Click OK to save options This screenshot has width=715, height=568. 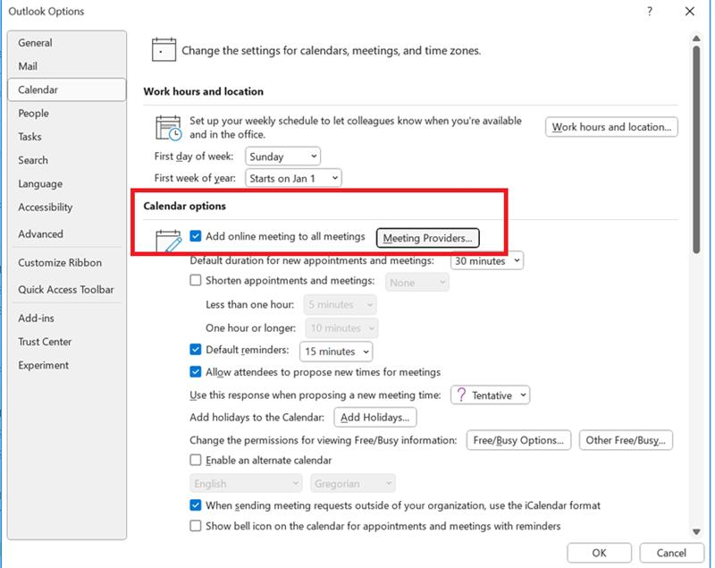tap(599, 553)
